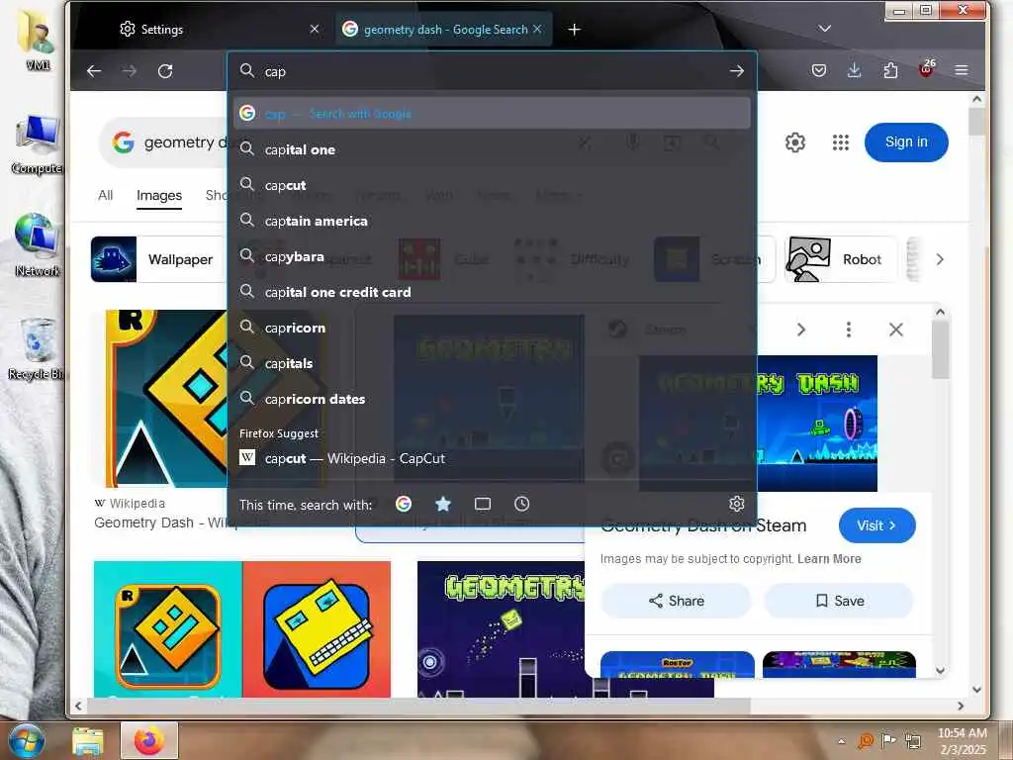Select the 'cap — Search with Google' suggestion
The height and width of the screenshot is (760, 1013).
(493, 113)
